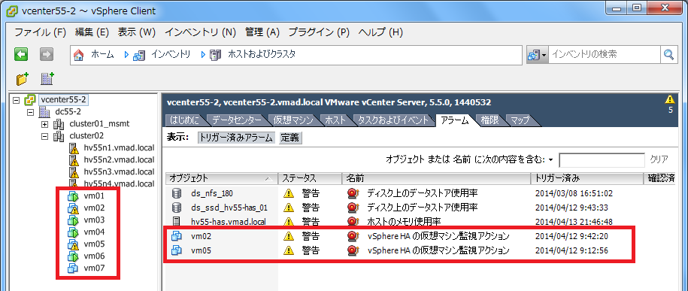Open the 管理 (A) menu
Screen dimensions: 688x291
(262, 32)
